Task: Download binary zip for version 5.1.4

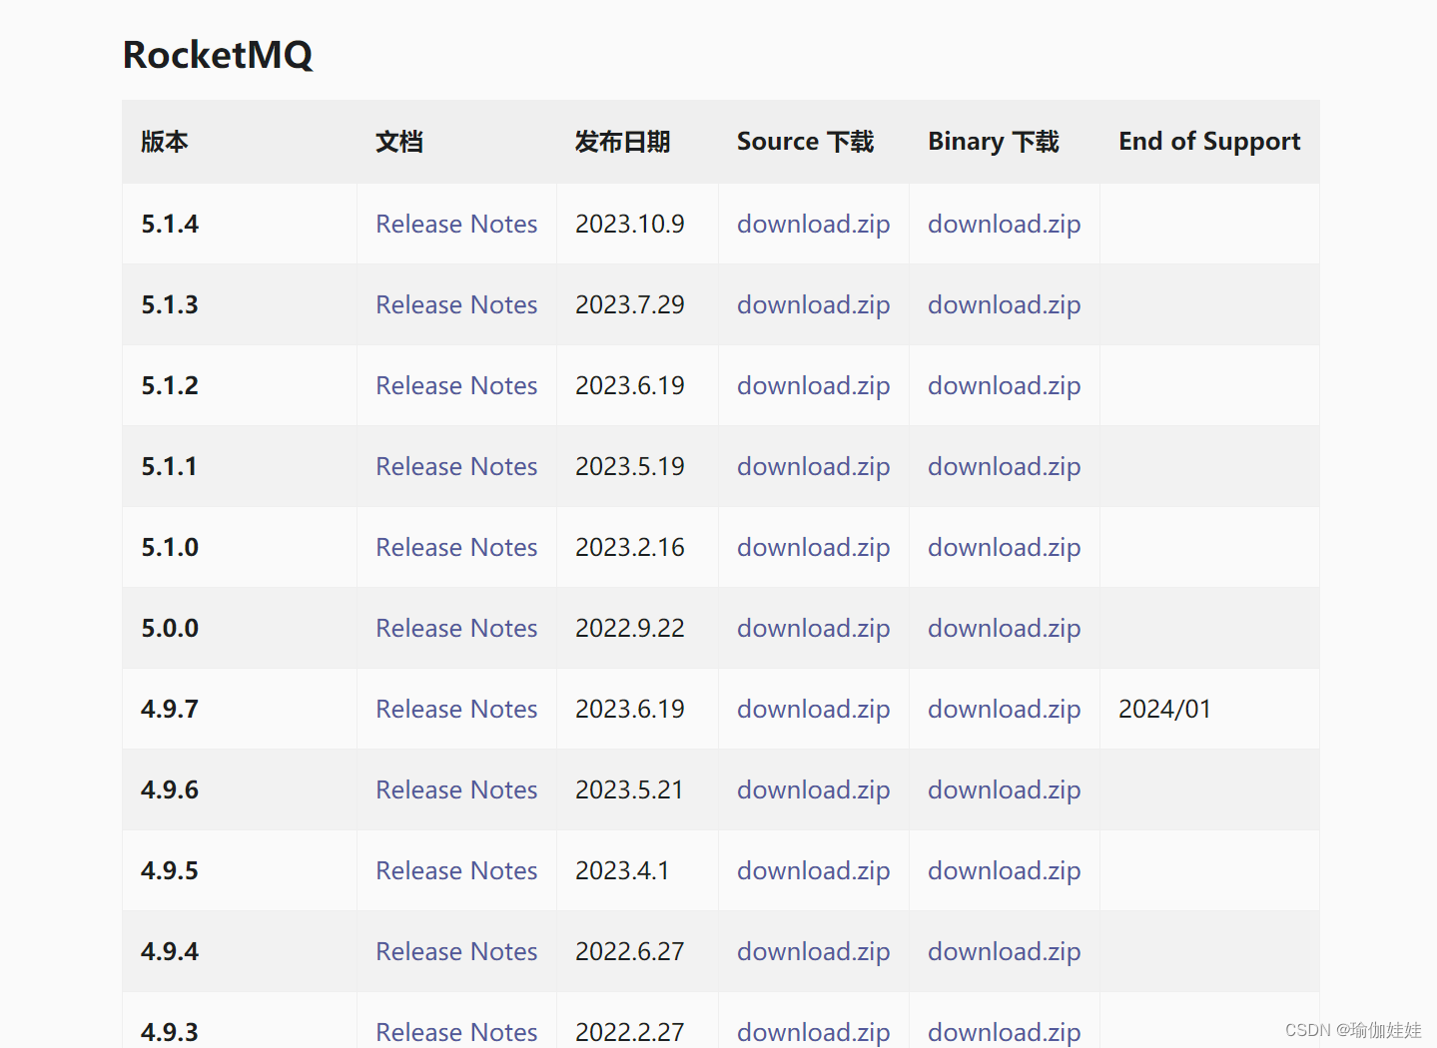Action: 1004,224
